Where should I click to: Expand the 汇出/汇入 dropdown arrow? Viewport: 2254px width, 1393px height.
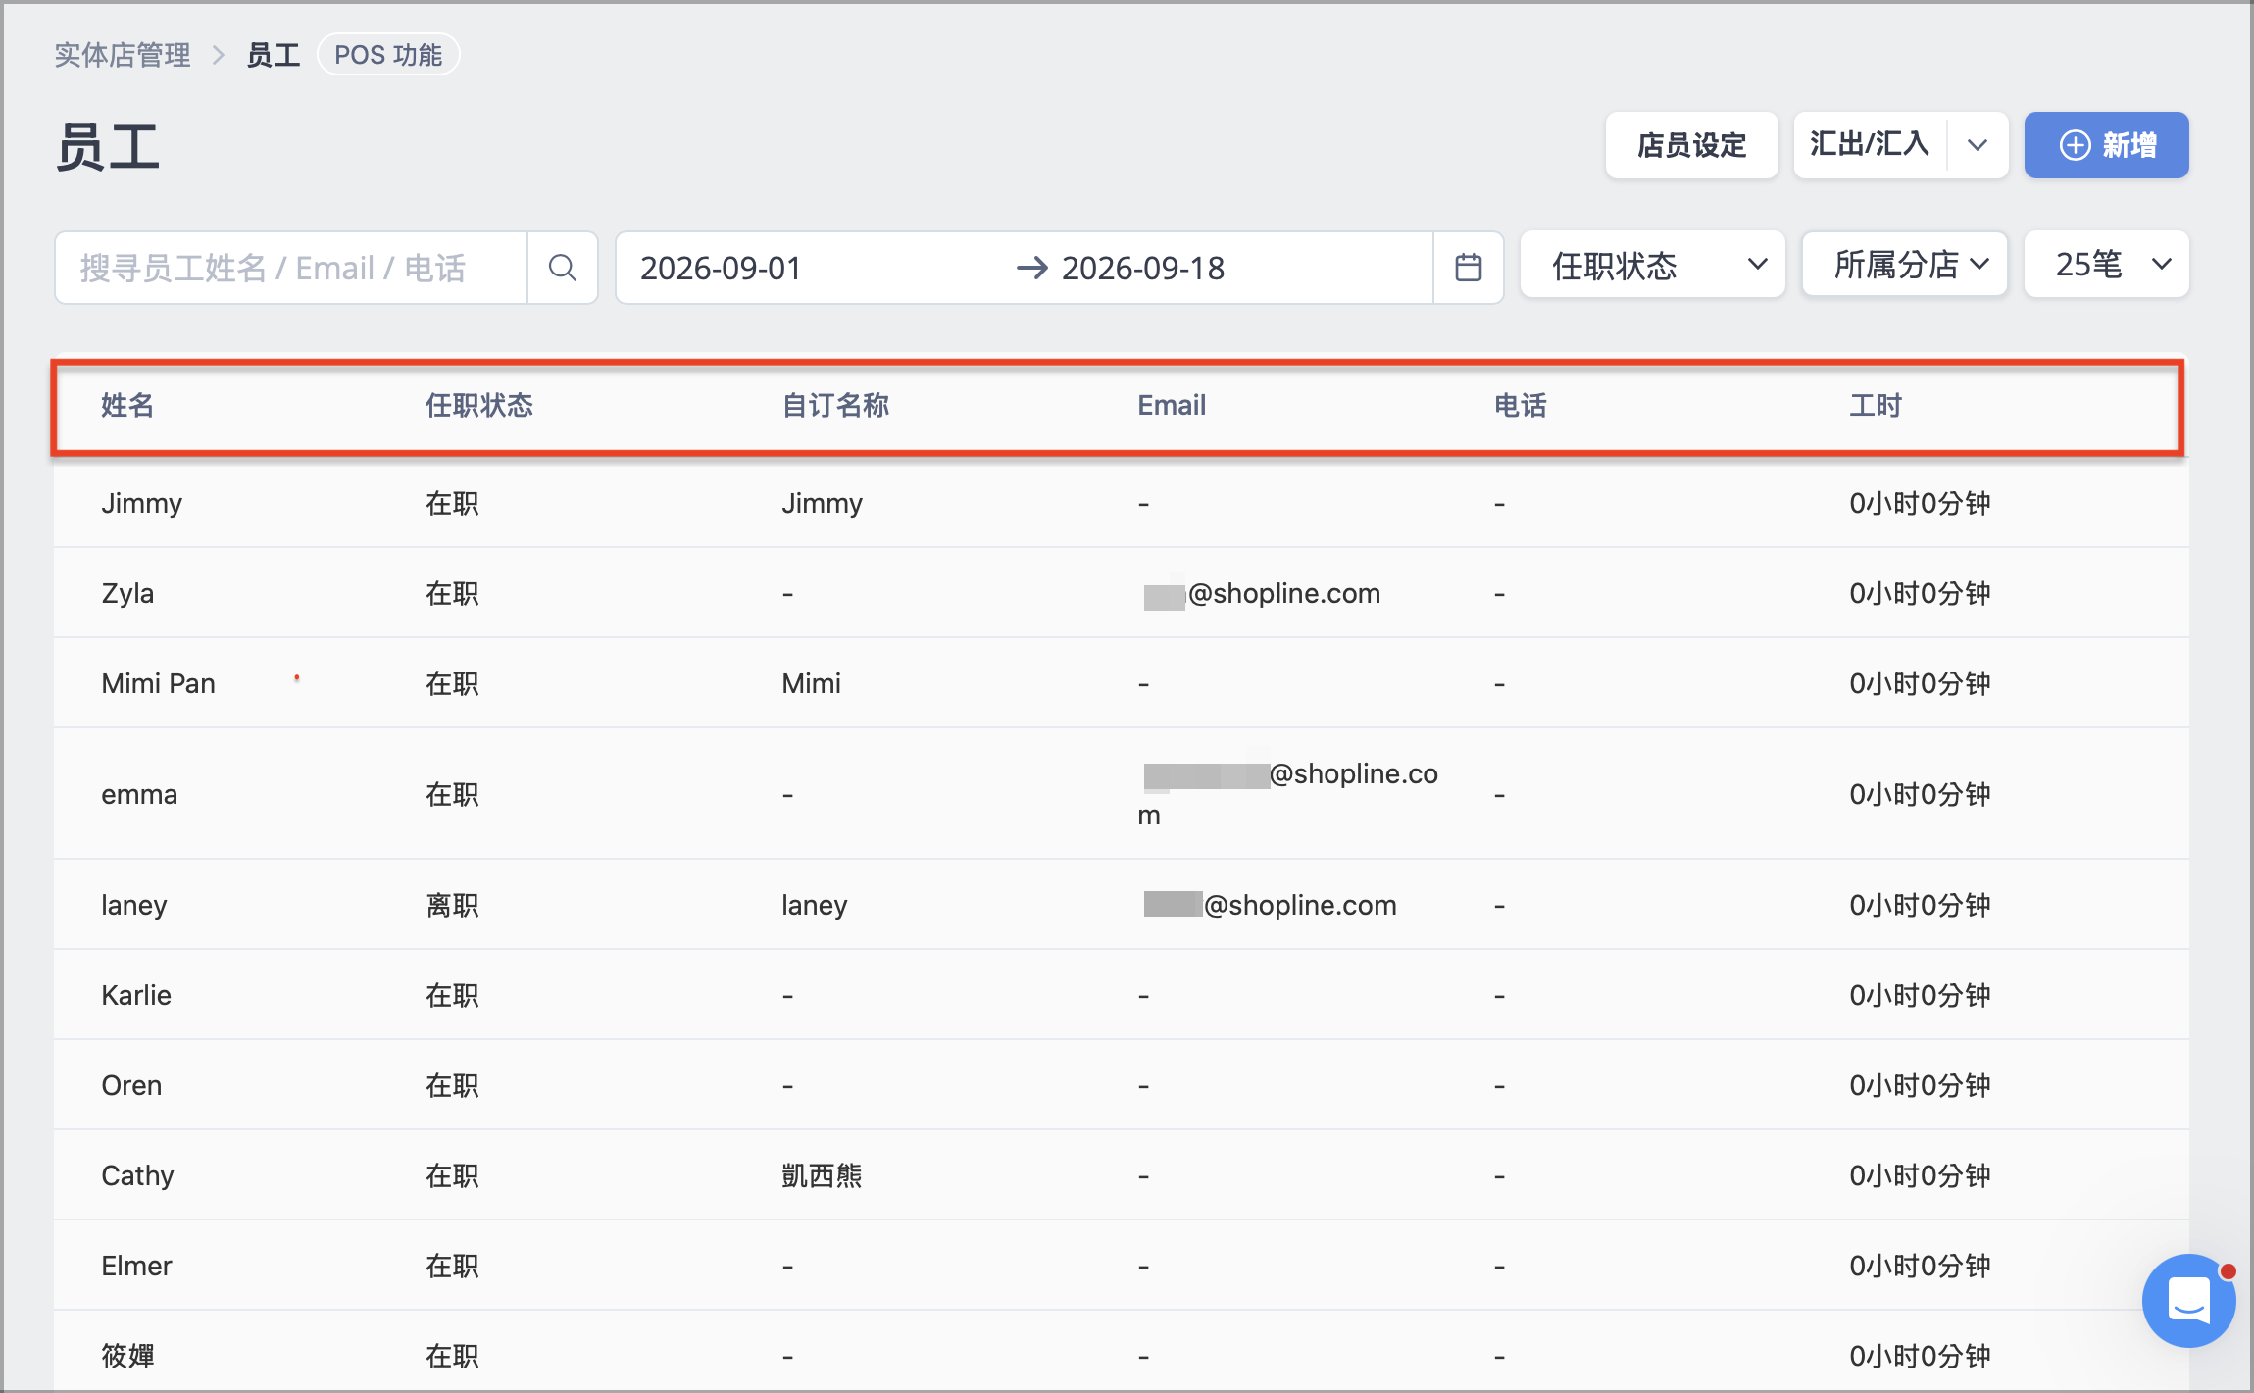(x=1978, y=145)
